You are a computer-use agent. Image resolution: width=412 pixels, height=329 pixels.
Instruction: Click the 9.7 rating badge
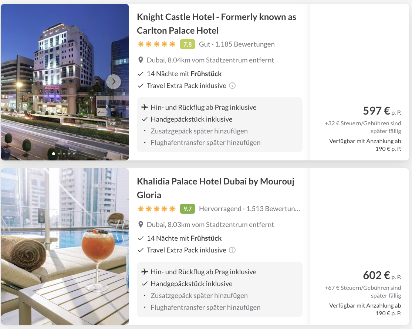coord(188,209)
